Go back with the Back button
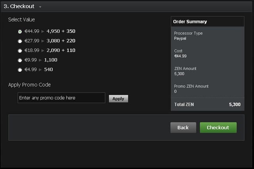254x169 pixels. (x=183, y=127)
